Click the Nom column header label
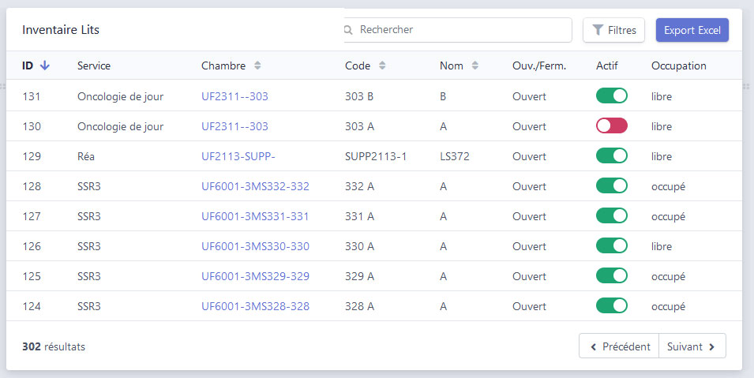Viewport: 754px width, 378px height. [452, 65]
